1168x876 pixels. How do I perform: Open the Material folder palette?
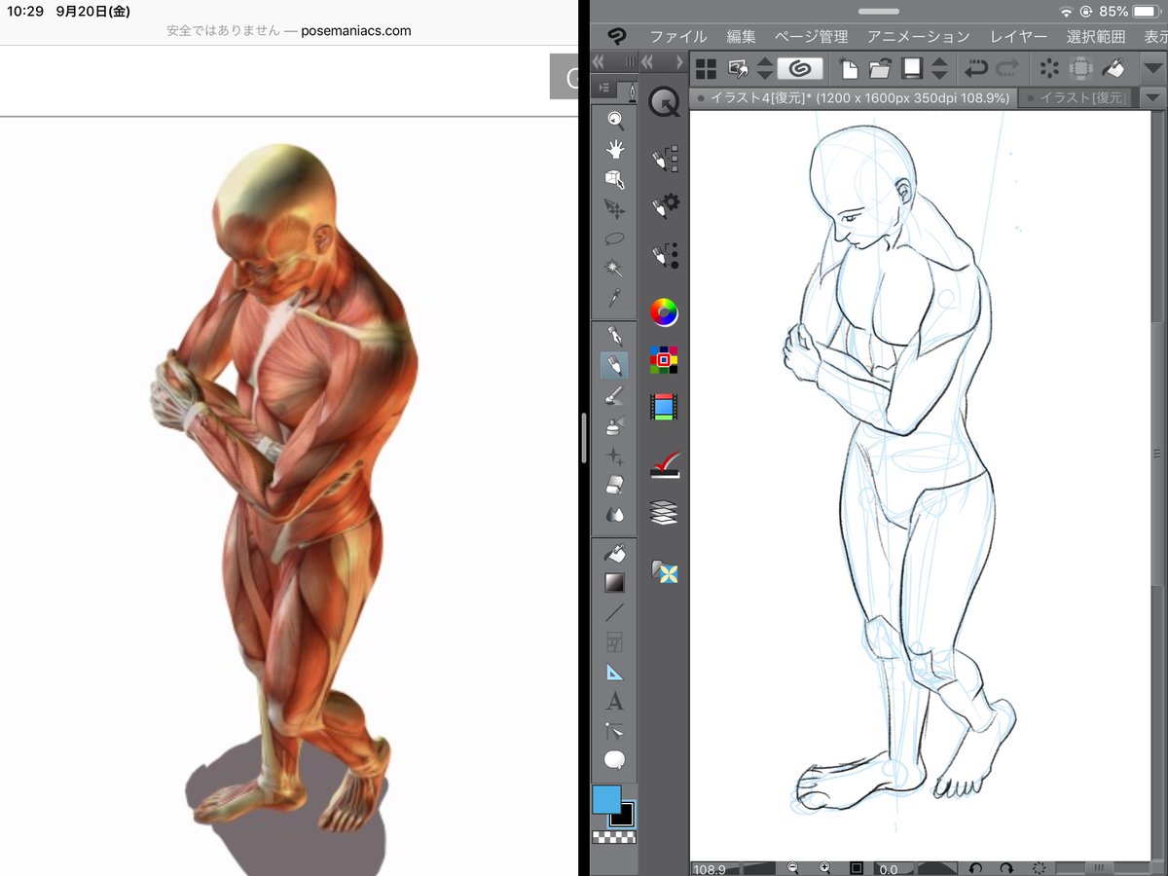point(665,570)
